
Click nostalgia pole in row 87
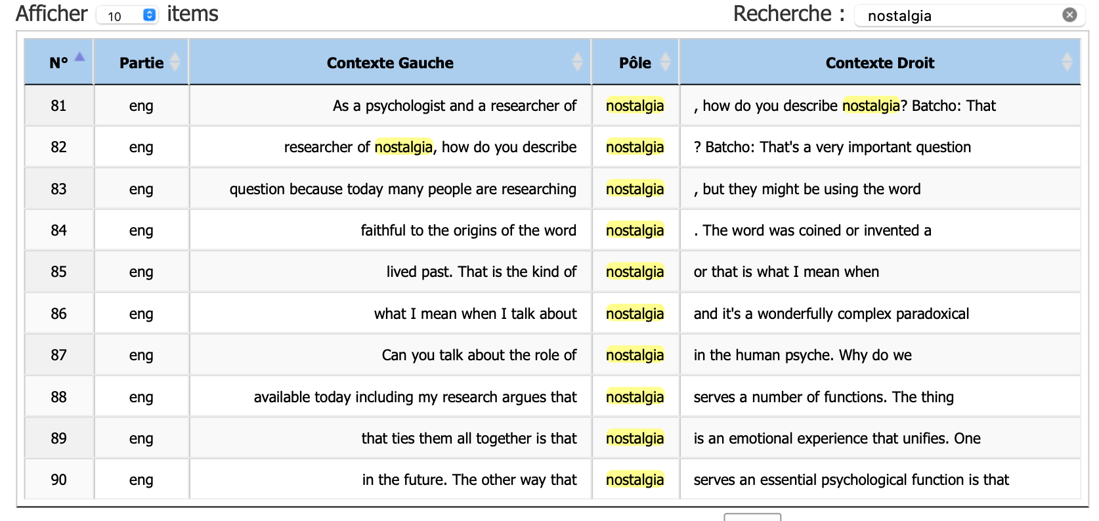(x=635, y=355)
